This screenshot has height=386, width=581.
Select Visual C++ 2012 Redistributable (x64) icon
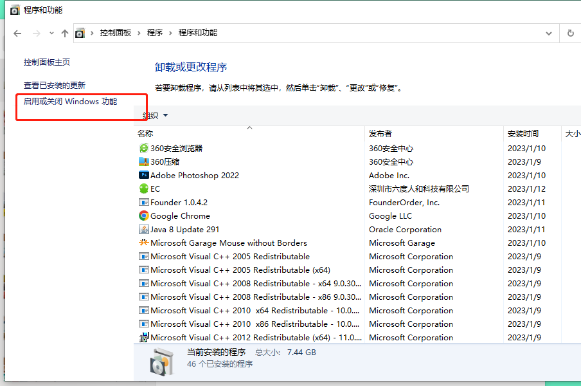coord(144,337)
